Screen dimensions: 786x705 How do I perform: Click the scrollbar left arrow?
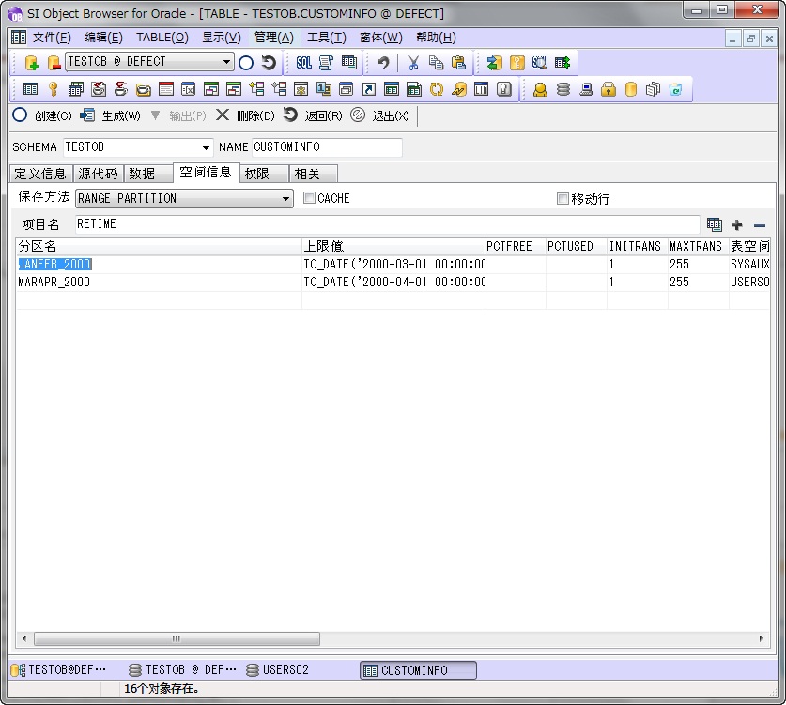[24, 639]
